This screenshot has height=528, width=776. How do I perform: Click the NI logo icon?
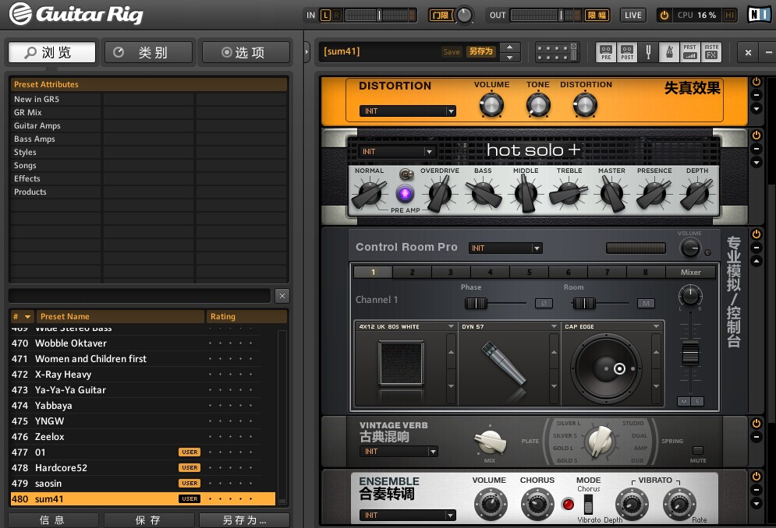(759, 15)
